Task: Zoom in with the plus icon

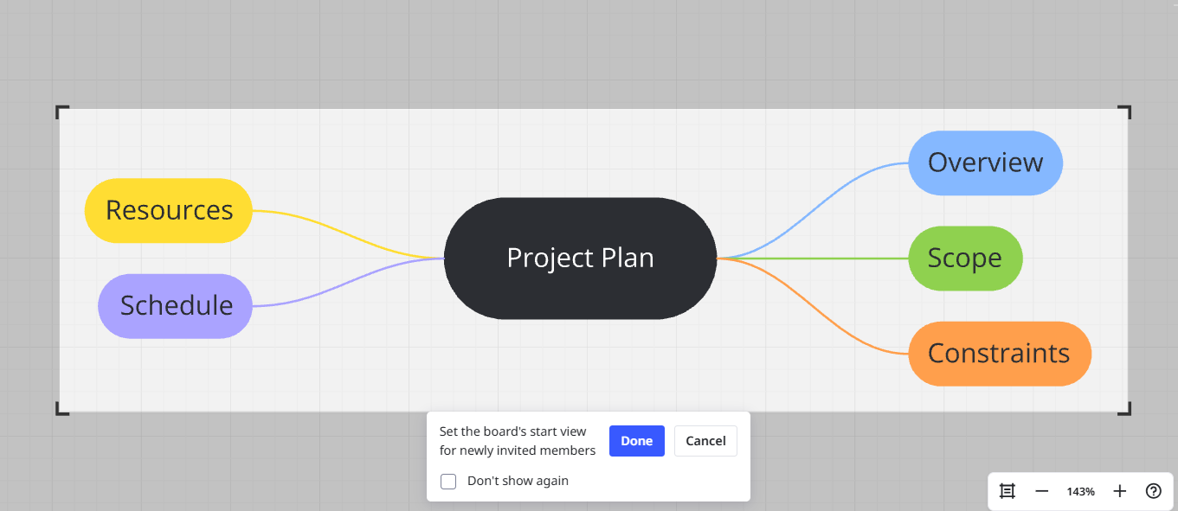Action: click(1120, 491)
